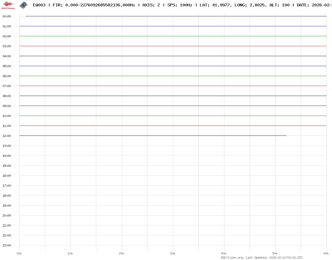
Task: Click the 10m minute axis label
Action: click(x=70, y=253)
